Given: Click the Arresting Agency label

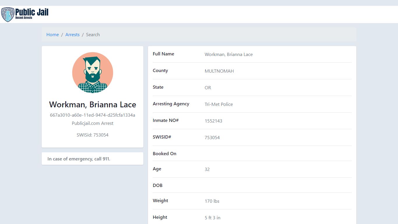Looking at the screenshot, I should coord(171,104).
